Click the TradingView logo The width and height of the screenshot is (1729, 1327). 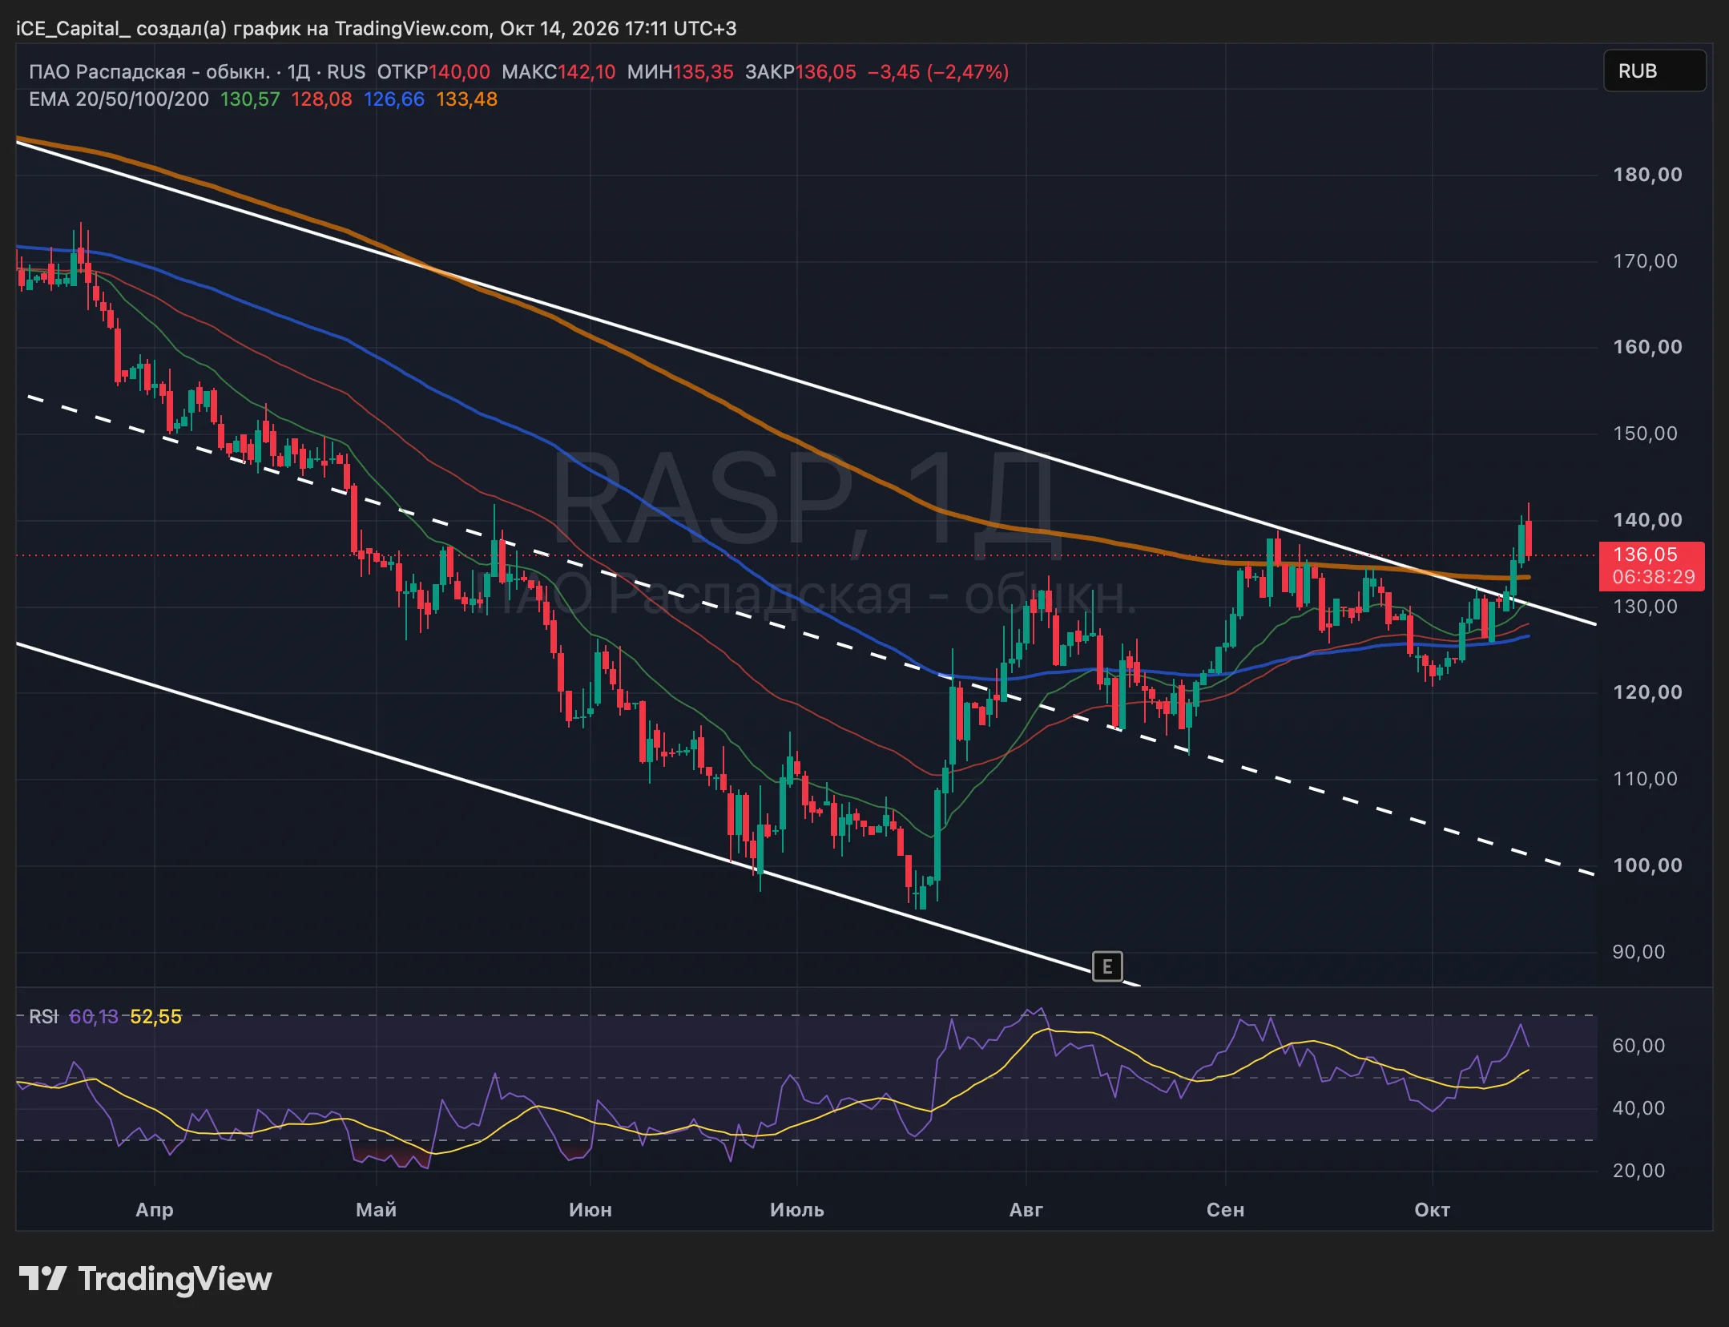[145, 1279]
